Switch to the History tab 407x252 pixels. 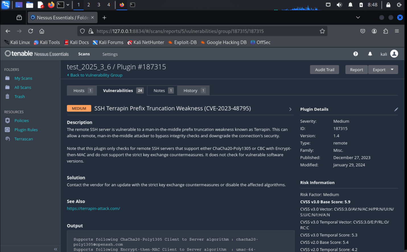point(194,91)
